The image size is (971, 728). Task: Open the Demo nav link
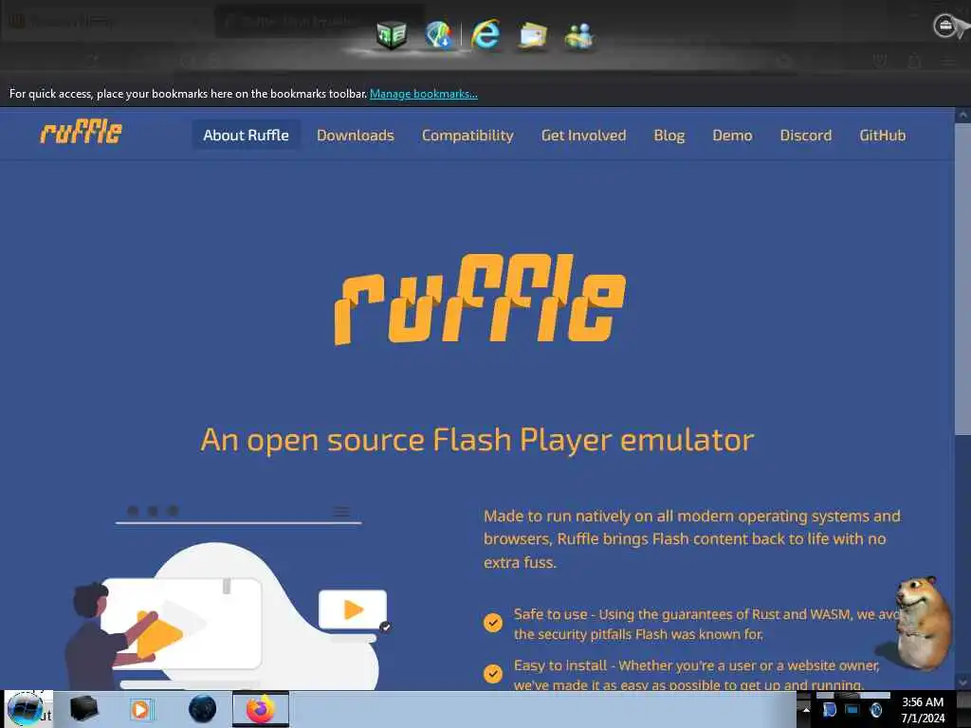[x=732, y=135]
